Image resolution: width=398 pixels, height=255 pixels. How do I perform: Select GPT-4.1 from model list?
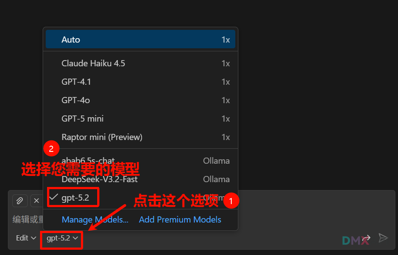140,82
